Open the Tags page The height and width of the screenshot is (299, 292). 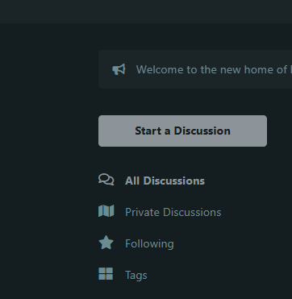click(136, 276)
